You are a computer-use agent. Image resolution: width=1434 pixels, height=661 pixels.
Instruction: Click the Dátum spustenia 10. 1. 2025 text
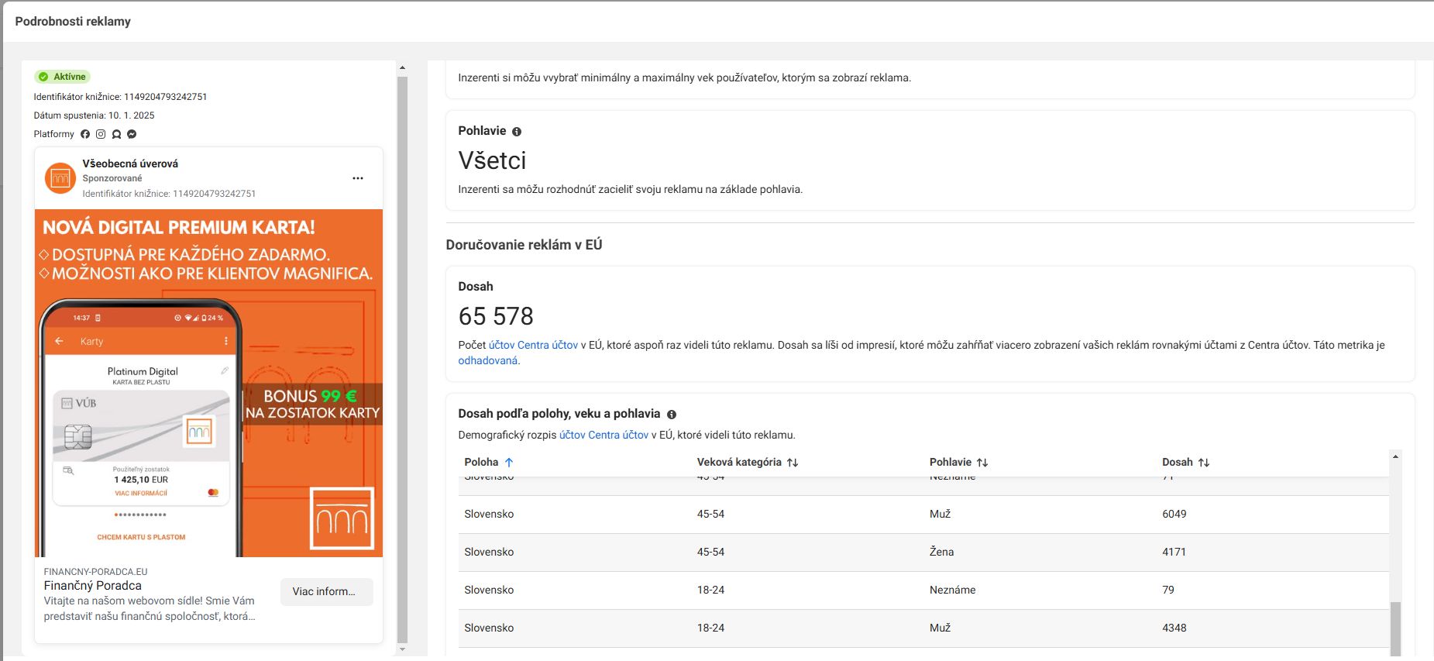tap(94, 115)
